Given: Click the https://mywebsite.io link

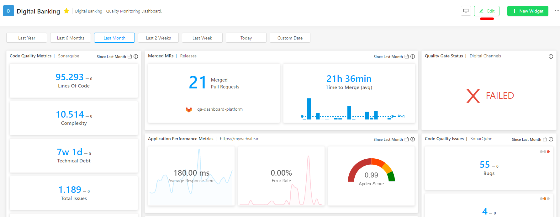Looking at the screenshot, I should click(x=240, y=139).
